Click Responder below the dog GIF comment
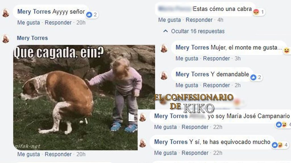This screenshot has width=291, height=163. (58, 154)
